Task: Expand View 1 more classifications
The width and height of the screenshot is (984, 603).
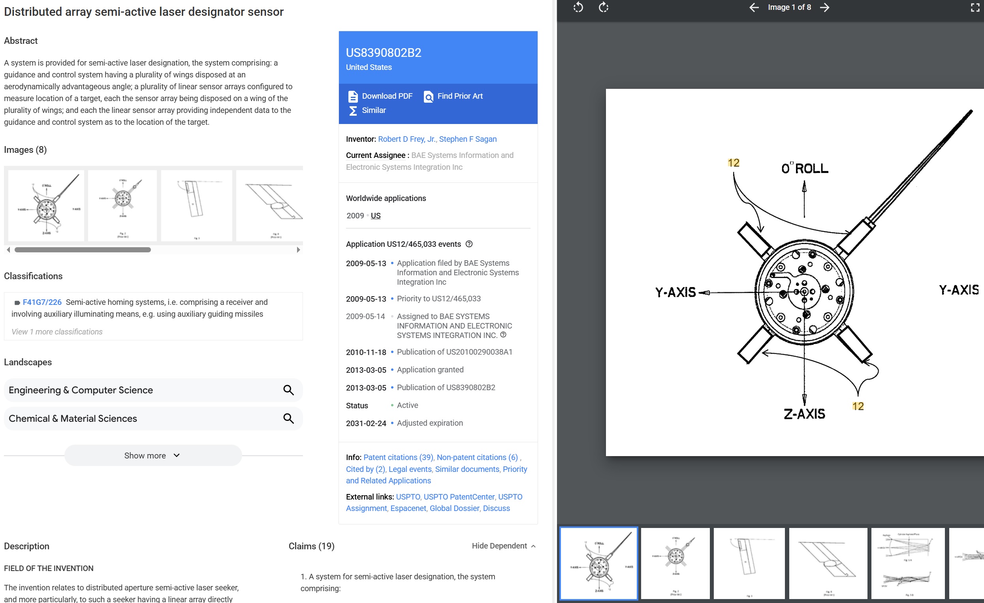Action: pos(57,332)
